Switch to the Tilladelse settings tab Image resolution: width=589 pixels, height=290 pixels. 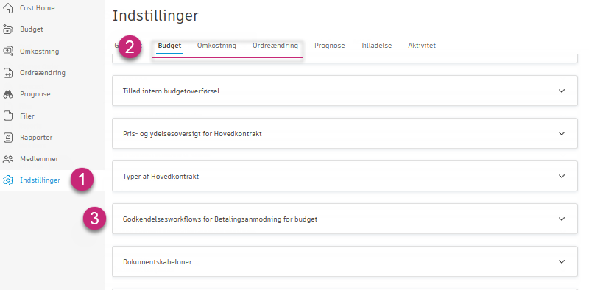click(376, 46)
